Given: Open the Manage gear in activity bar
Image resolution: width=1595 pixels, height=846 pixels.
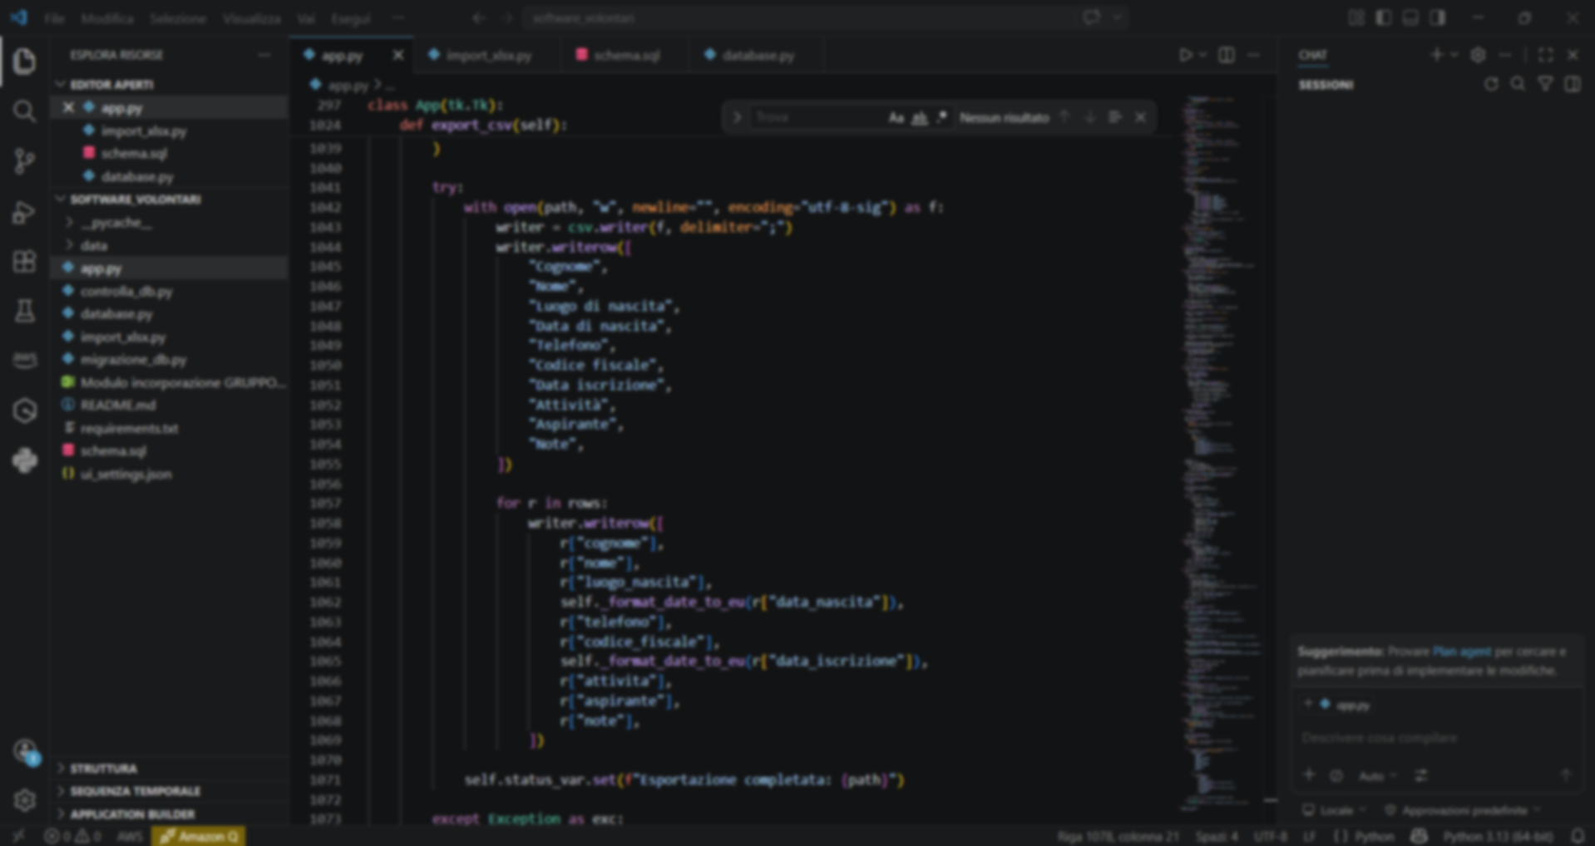Looking at the screenshot, I should pyautogui.click(x=25, y=800).
